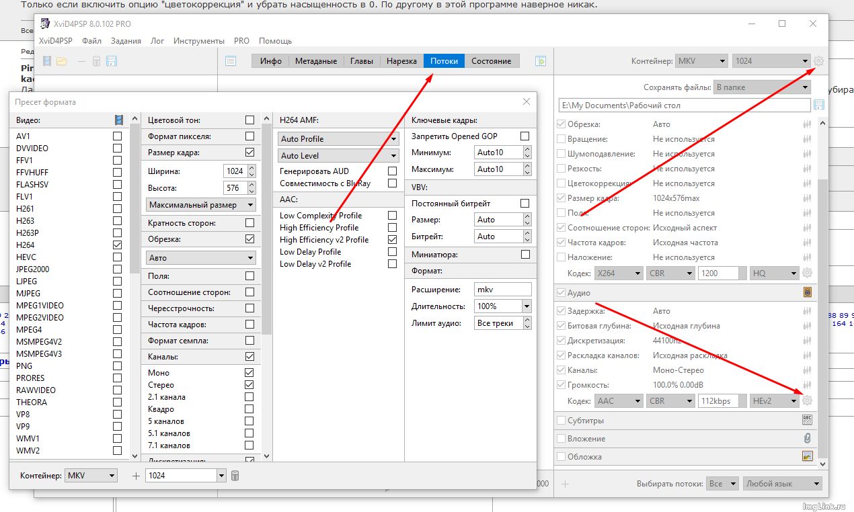This screenshot has height=512, width=854.
Task: Toggle the Стерео channel checkbox
Action: tap(249, 385)
